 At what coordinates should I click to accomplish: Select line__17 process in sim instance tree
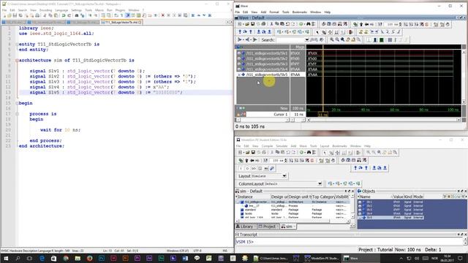point(254,206)
